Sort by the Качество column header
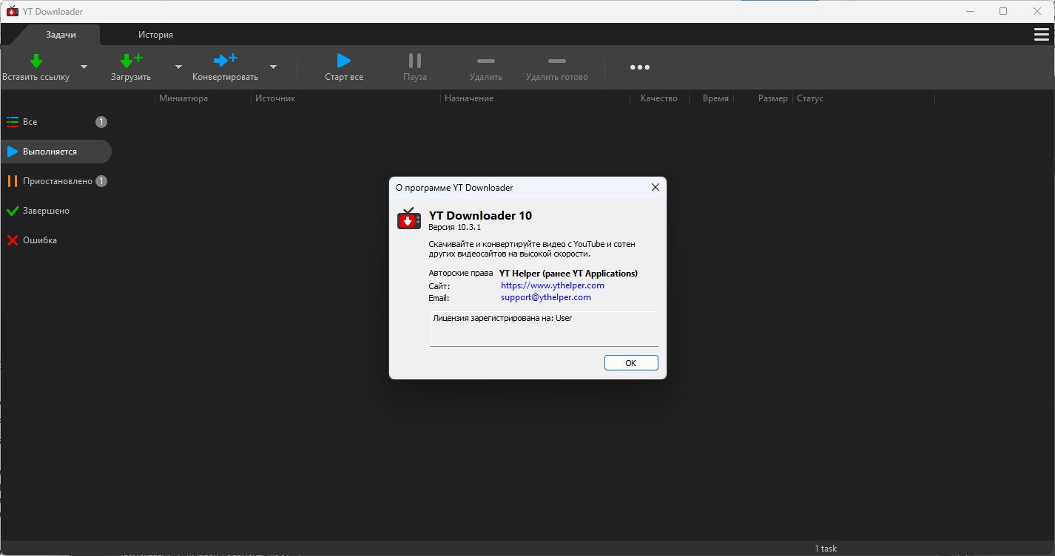Viewport: 1055px width, 556px height. (x=659, y=98)
